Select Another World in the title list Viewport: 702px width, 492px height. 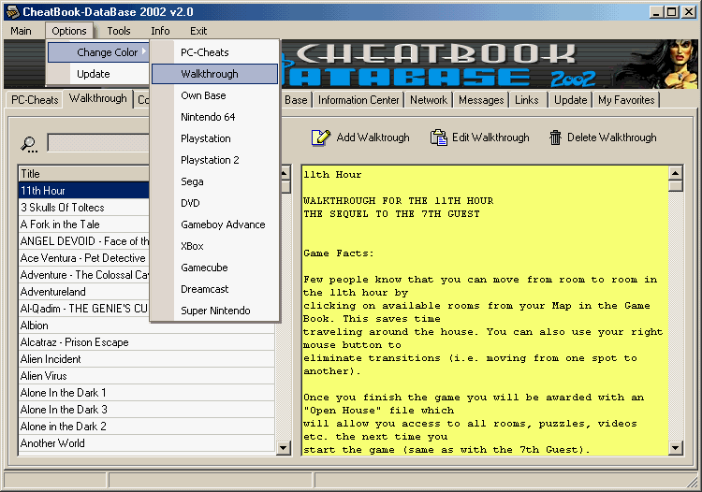coord(52,443)
